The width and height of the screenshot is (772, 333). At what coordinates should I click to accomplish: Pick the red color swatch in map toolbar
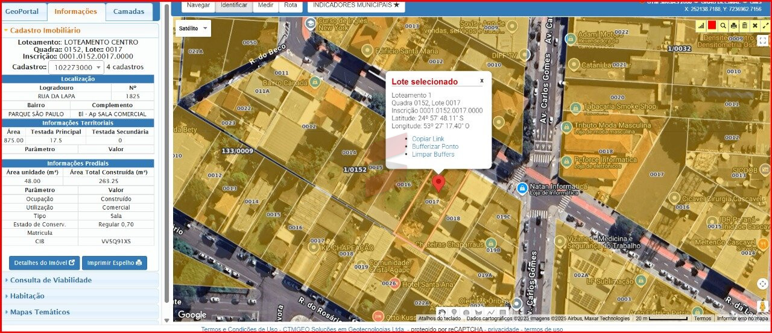click(x=712, y=25)
